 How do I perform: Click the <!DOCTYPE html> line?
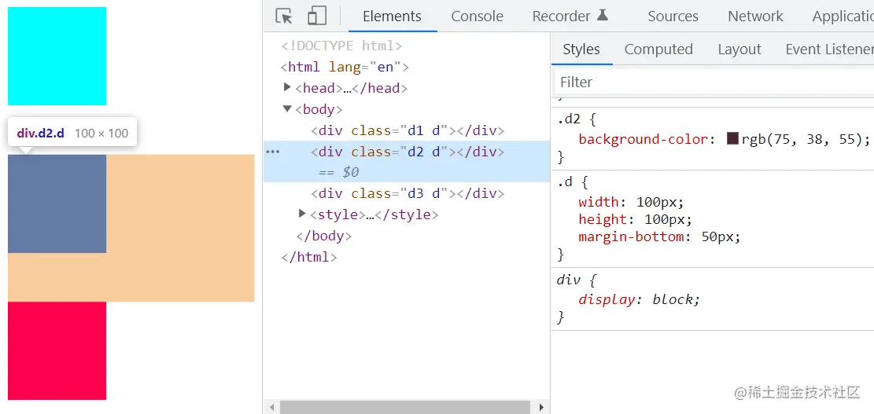point(341,46)
